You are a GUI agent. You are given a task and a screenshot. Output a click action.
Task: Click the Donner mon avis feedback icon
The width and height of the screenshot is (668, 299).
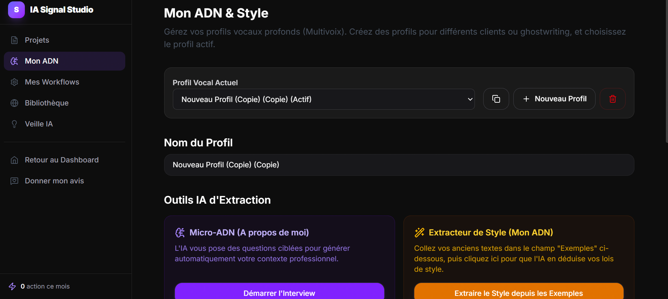[x=14, y=181]
